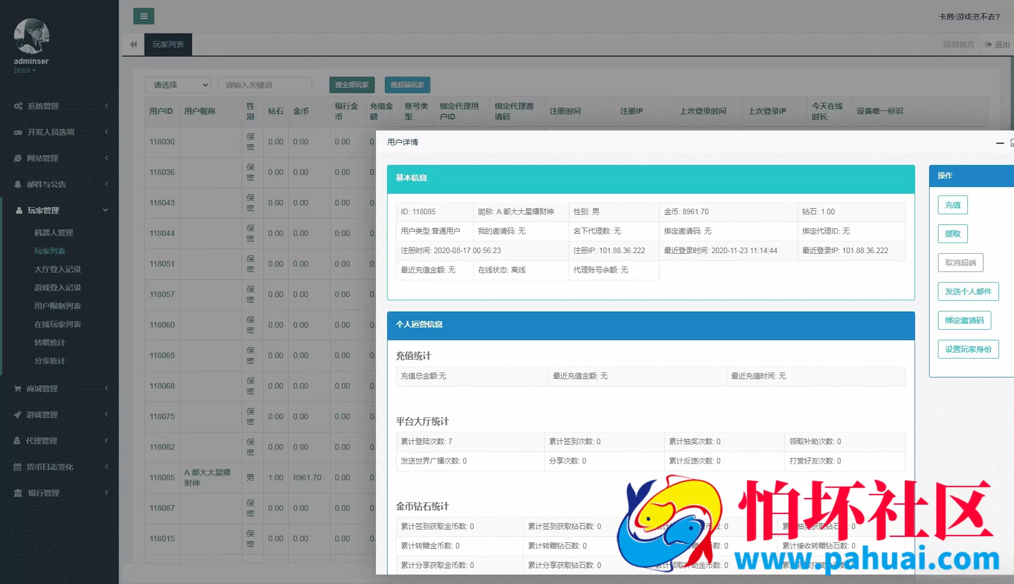Screen dimensions: 1014x584
Task: Click the adminser avatar image
Action: coord(32,36)
